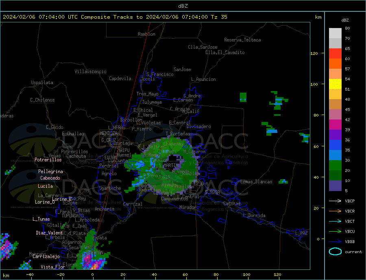Click the Clla.El_Cavadito label
This screenshot has height=280, width=366.
225,52
